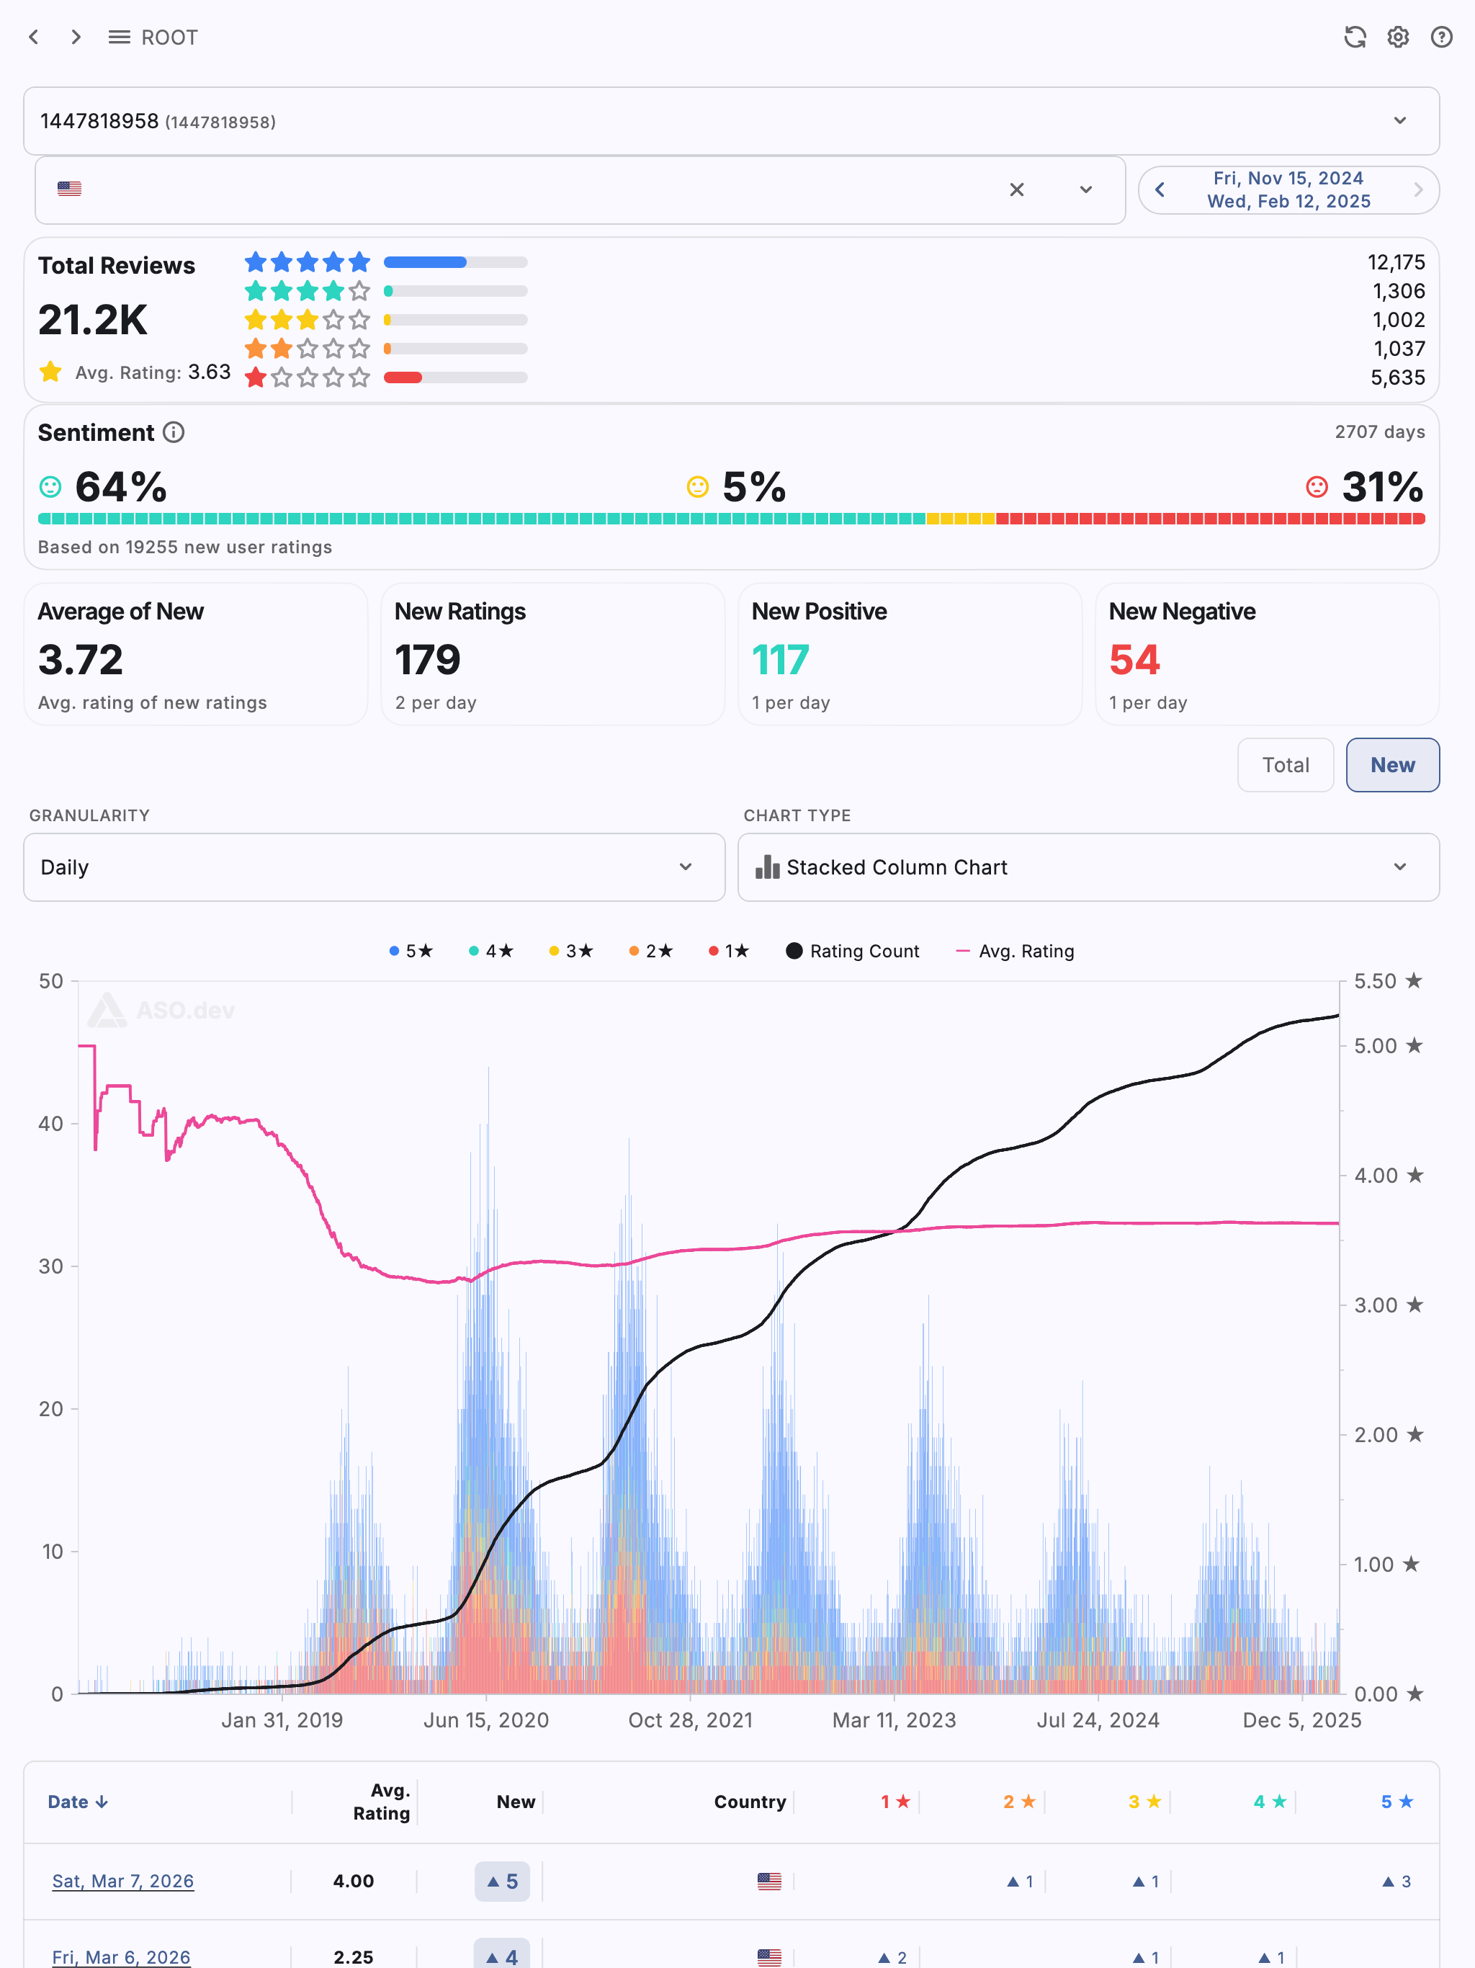Expand the country filter dropdown chevron
Screen dimensions: 1475x1968
coord(1085,189)
